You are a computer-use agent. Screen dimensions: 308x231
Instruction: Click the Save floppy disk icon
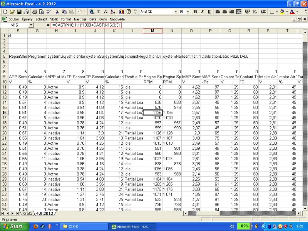(x=18, y=12)
